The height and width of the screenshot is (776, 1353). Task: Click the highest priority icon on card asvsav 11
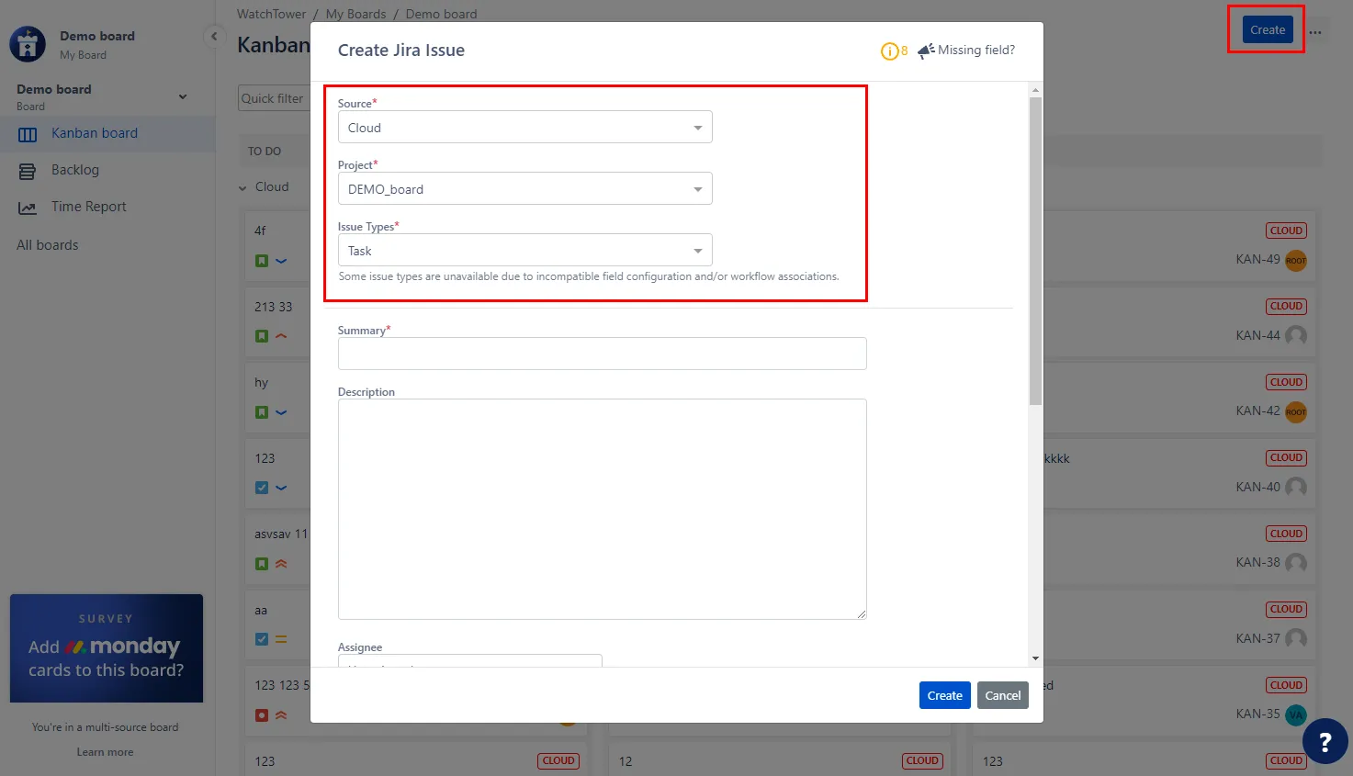pos(281,564)
